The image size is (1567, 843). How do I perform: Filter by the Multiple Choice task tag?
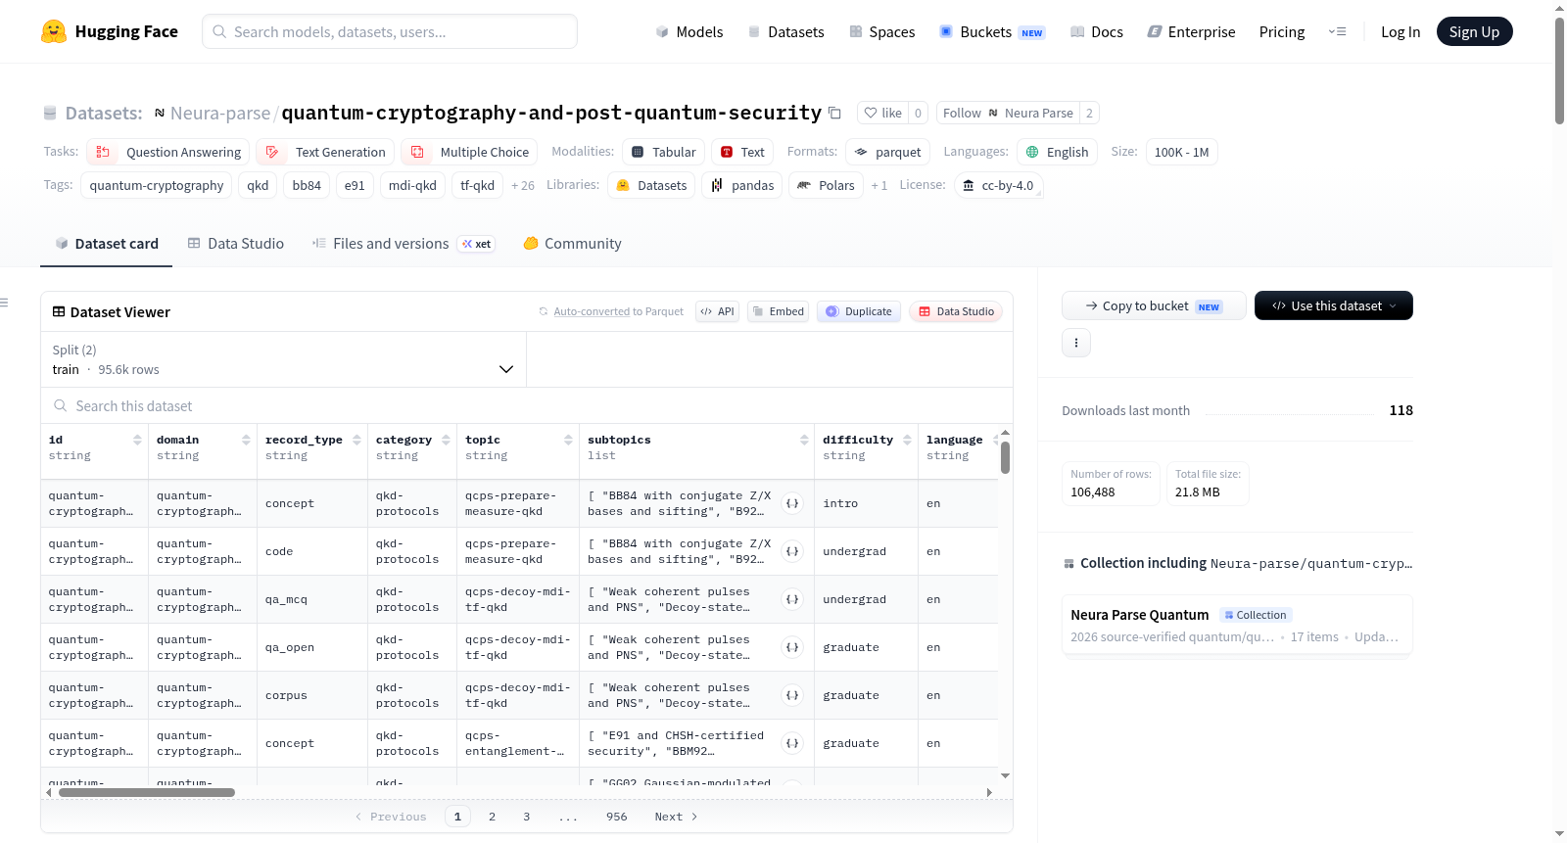pyautogui.click(x=469, y=152)
